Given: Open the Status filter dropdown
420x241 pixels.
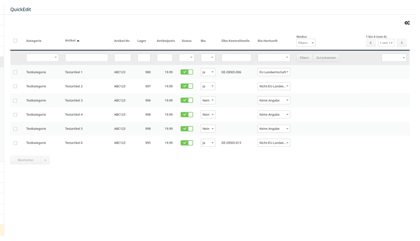Looking at the screenshot, I should click(187, 57).
